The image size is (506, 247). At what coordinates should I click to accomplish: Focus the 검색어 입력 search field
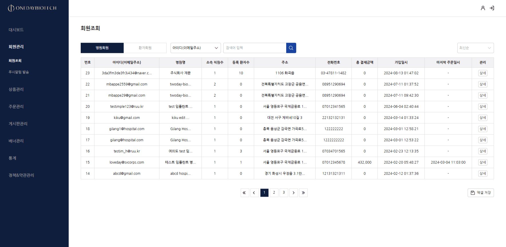(255, 48)
